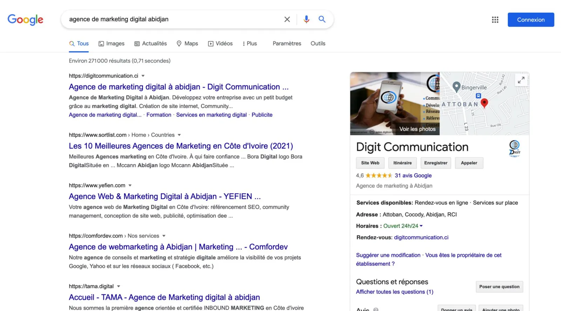The image size is (561, 311).
Task: Click the Site Web button
Action: 370,163
